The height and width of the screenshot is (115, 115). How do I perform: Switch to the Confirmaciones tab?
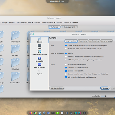pyautogui.click(x=94, y=41)
